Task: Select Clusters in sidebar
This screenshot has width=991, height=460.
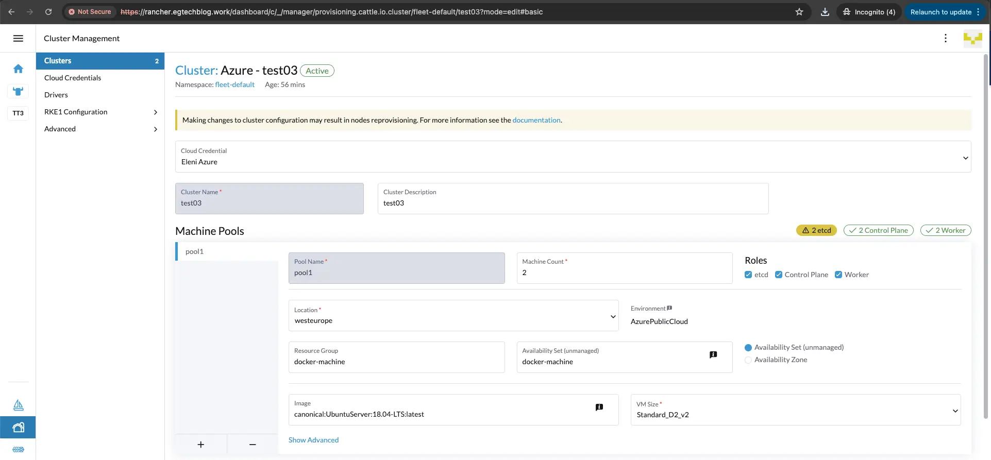Action: tap(100, 61)
